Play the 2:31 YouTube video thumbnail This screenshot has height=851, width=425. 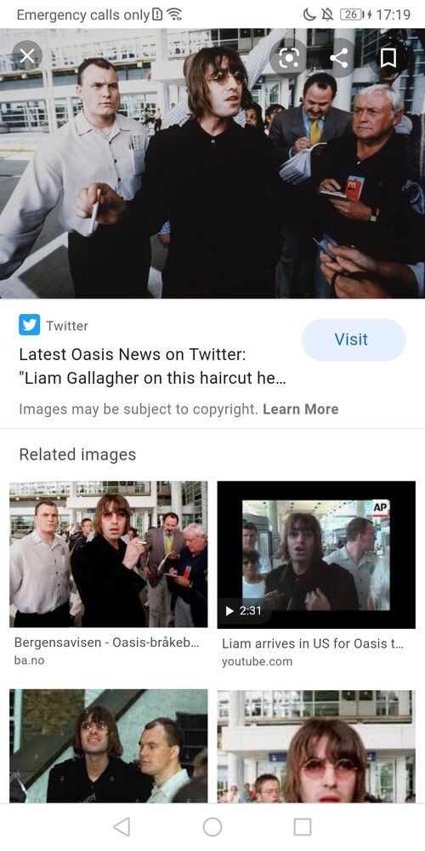316,555
